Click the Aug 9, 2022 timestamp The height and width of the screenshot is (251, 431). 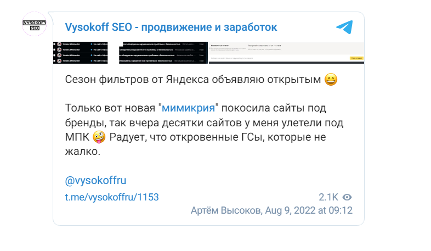click(309, 210)
